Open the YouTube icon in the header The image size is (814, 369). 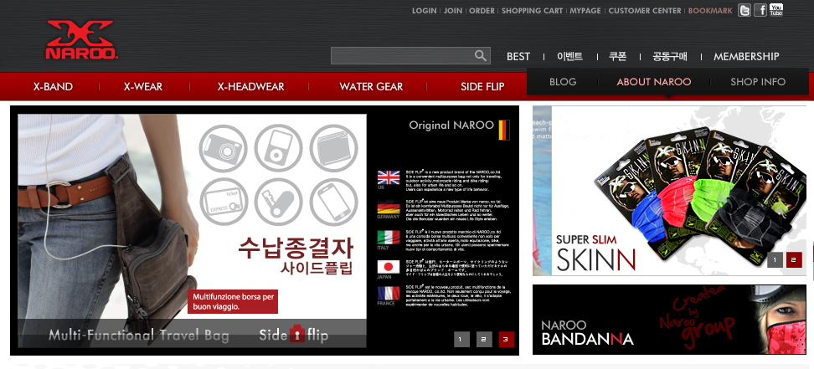(776, 10)
